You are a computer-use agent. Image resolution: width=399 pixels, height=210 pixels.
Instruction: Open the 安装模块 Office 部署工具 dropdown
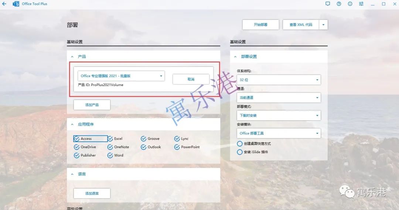click(279, 133)
